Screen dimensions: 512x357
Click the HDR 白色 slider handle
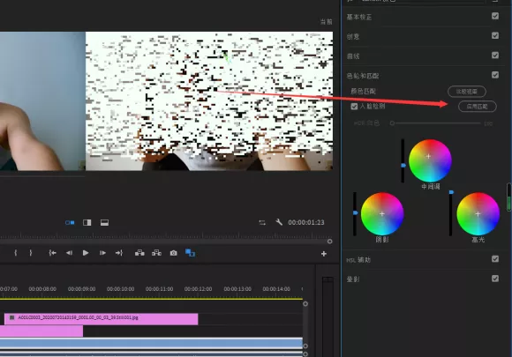pos(392,123)
